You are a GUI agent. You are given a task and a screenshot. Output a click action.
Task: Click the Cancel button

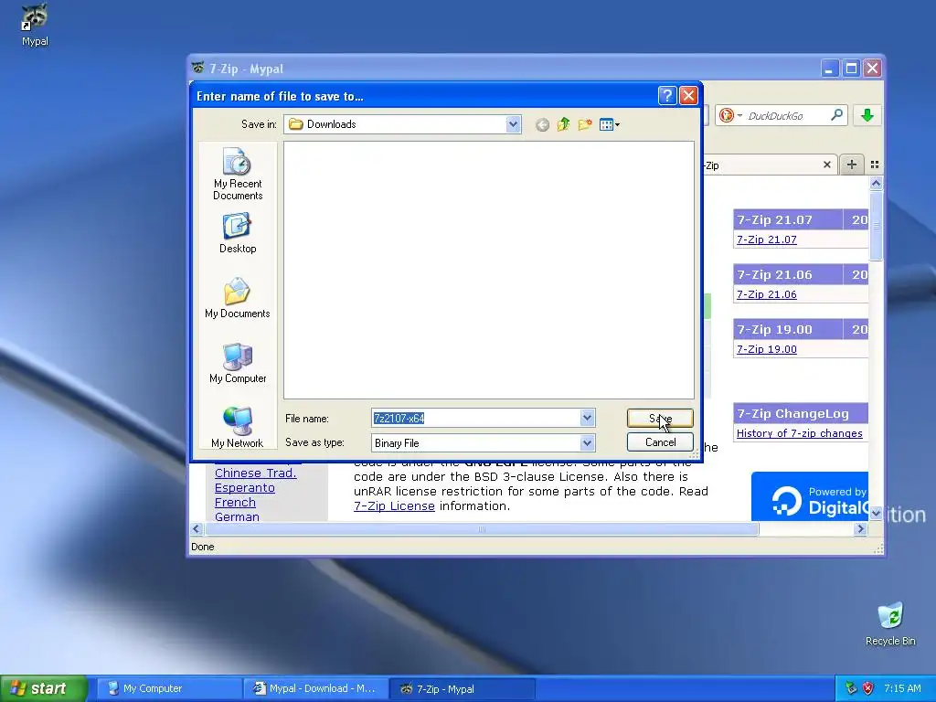click(660, 441)
